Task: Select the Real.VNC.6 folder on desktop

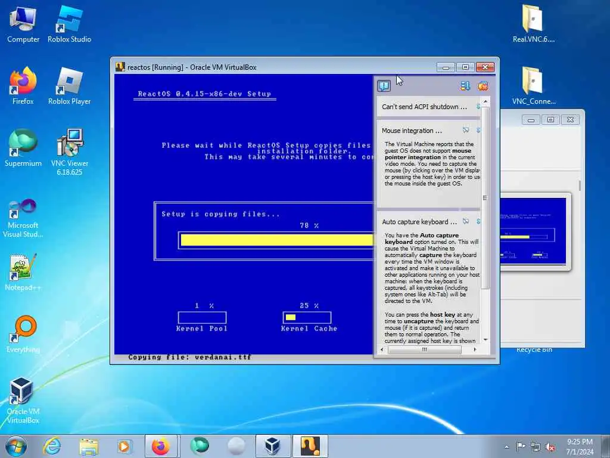Action: pos(533,23)
